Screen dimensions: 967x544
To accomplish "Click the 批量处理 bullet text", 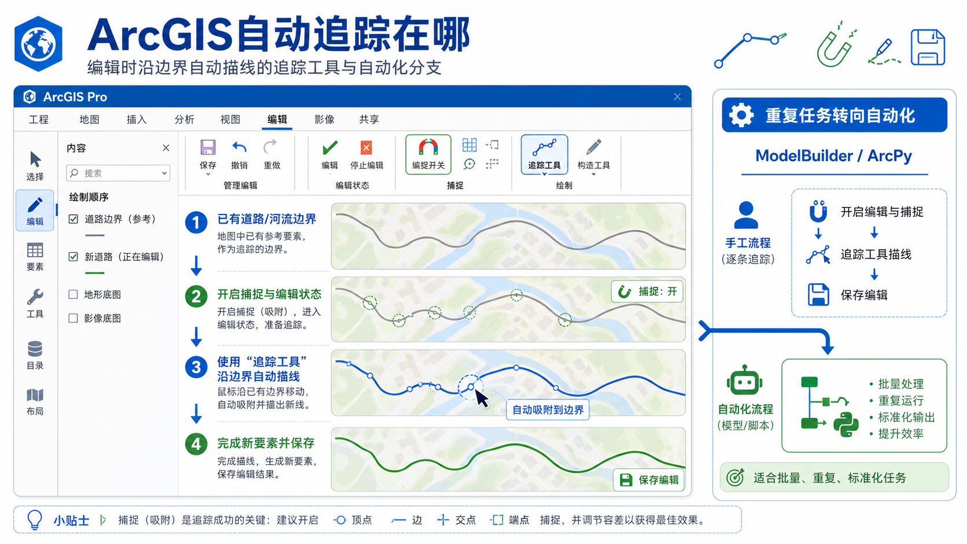I will point(901,384).
